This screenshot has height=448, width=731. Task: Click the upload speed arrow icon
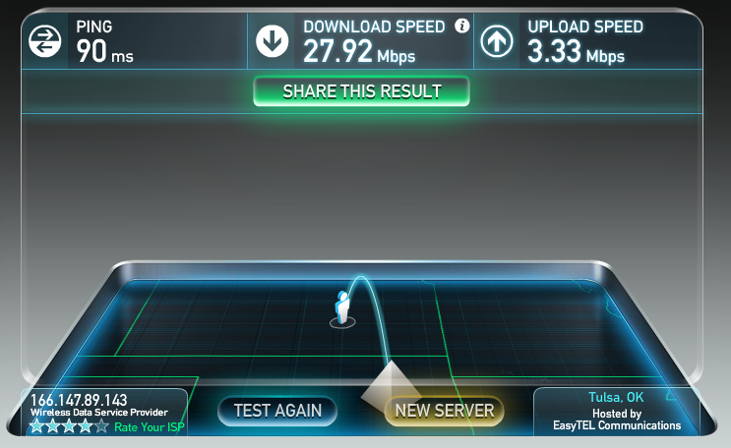(x=497, y=41)
